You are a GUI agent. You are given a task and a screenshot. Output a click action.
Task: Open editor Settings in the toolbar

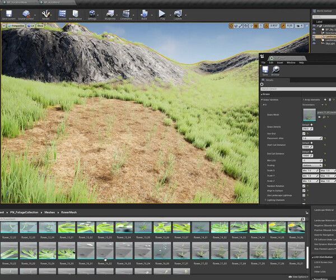point(92,14)
